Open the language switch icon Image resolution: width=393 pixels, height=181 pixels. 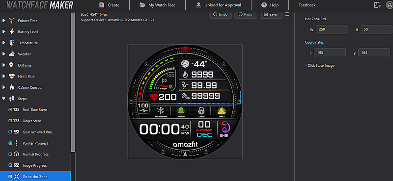click(x=377, y=5)
